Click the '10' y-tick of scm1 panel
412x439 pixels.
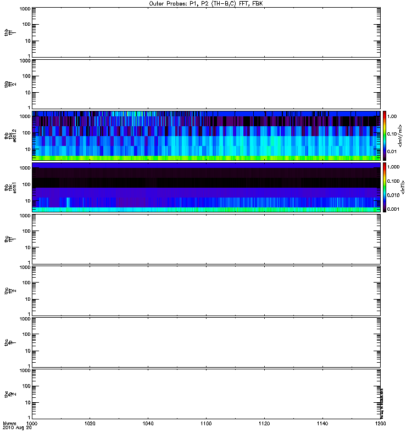coord(28,201)
